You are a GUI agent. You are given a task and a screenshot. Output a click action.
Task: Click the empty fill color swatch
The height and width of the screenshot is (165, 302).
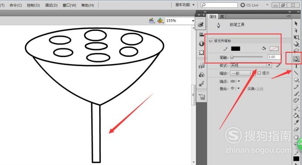pos(274,49)
